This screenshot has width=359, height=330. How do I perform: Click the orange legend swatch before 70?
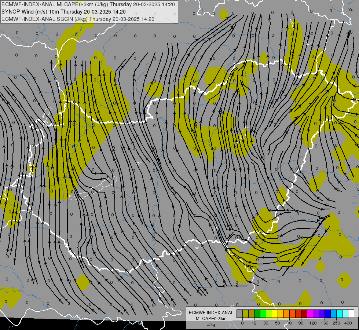(287, 313)
